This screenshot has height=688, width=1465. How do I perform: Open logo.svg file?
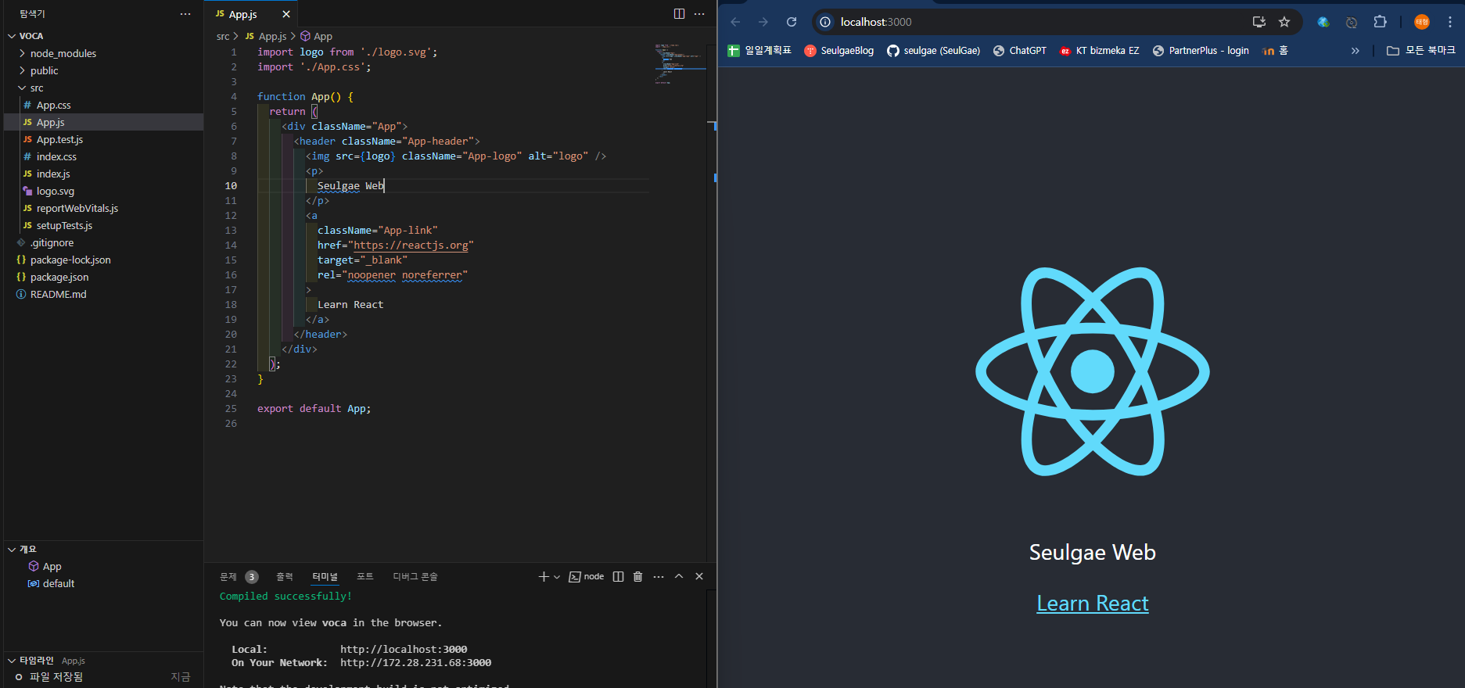click(x=103, y=191)
